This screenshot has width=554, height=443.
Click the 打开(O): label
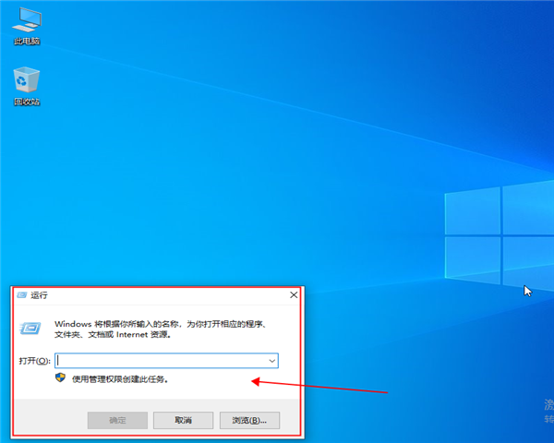click(x=35, y=361)
